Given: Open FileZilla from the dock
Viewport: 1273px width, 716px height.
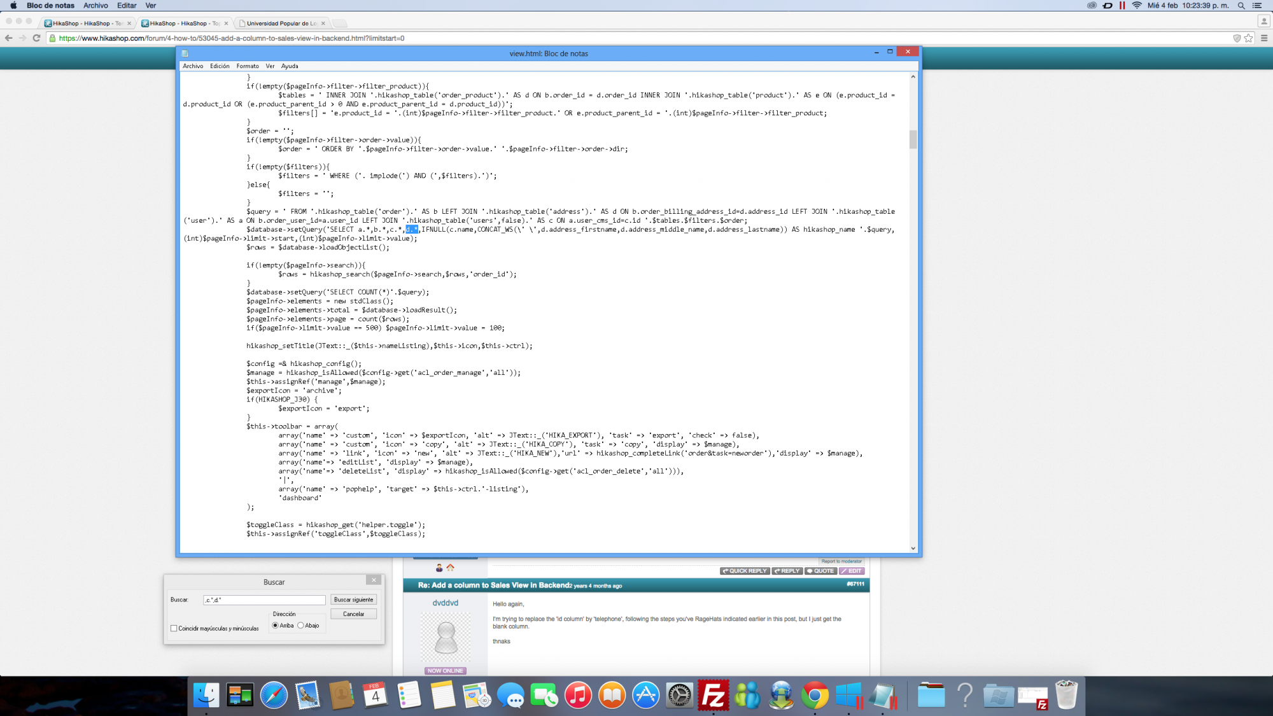Looking at the screenshot, I should pyautogui.click(x=713, y=695).
